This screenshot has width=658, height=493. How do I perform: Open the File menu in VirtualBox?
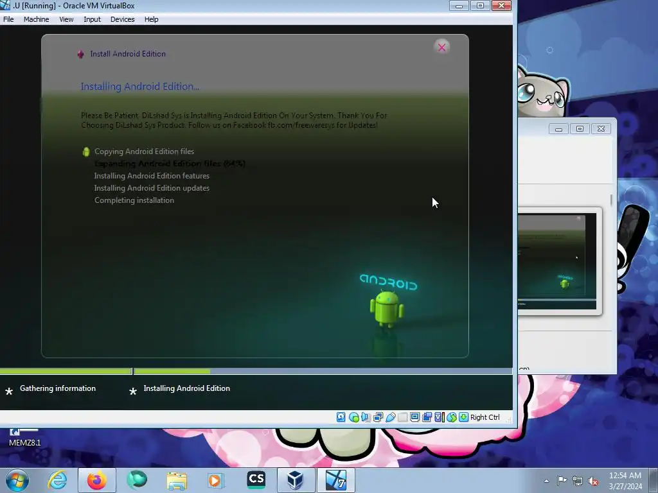[8, 19]
